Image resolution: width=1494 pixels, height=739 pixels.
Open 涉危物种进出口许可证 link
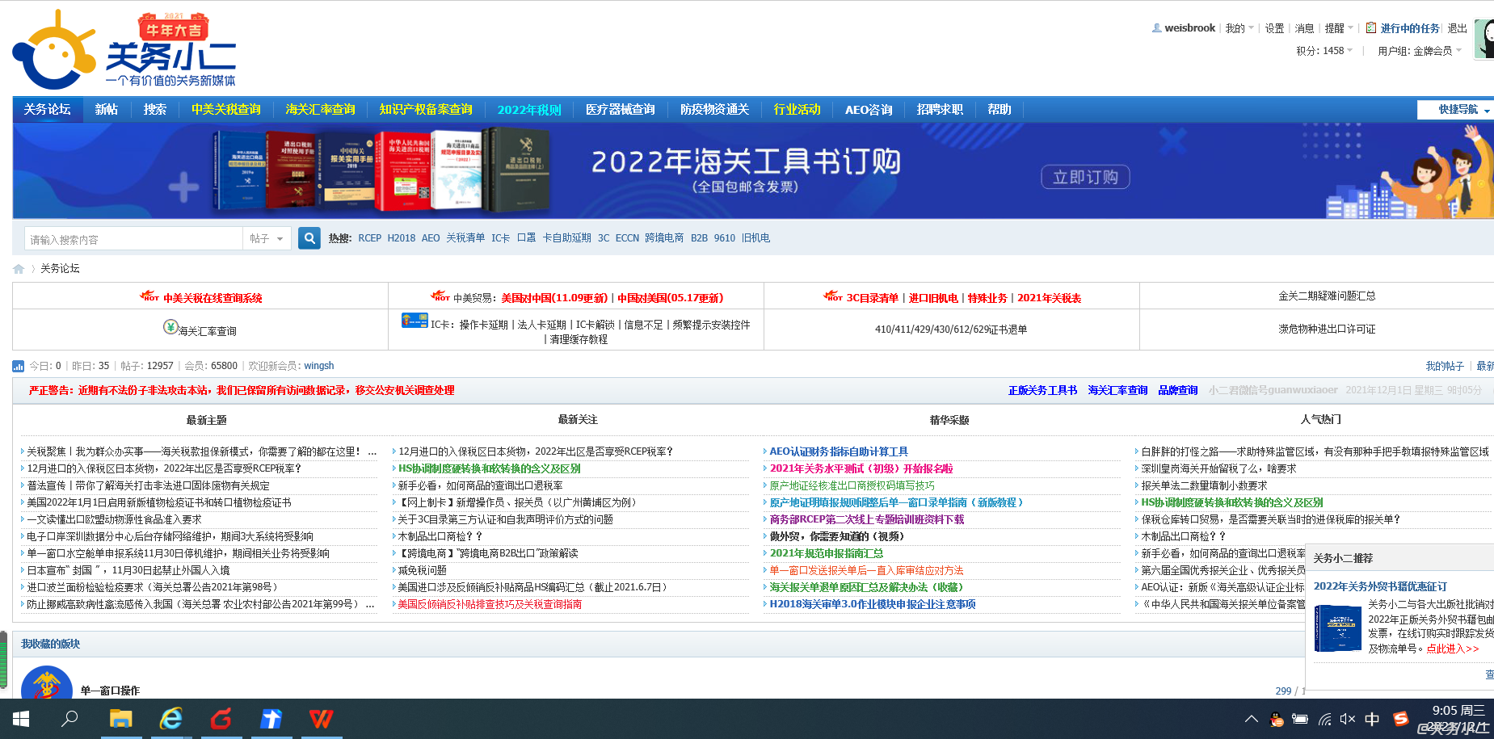tap(1327, 330)
